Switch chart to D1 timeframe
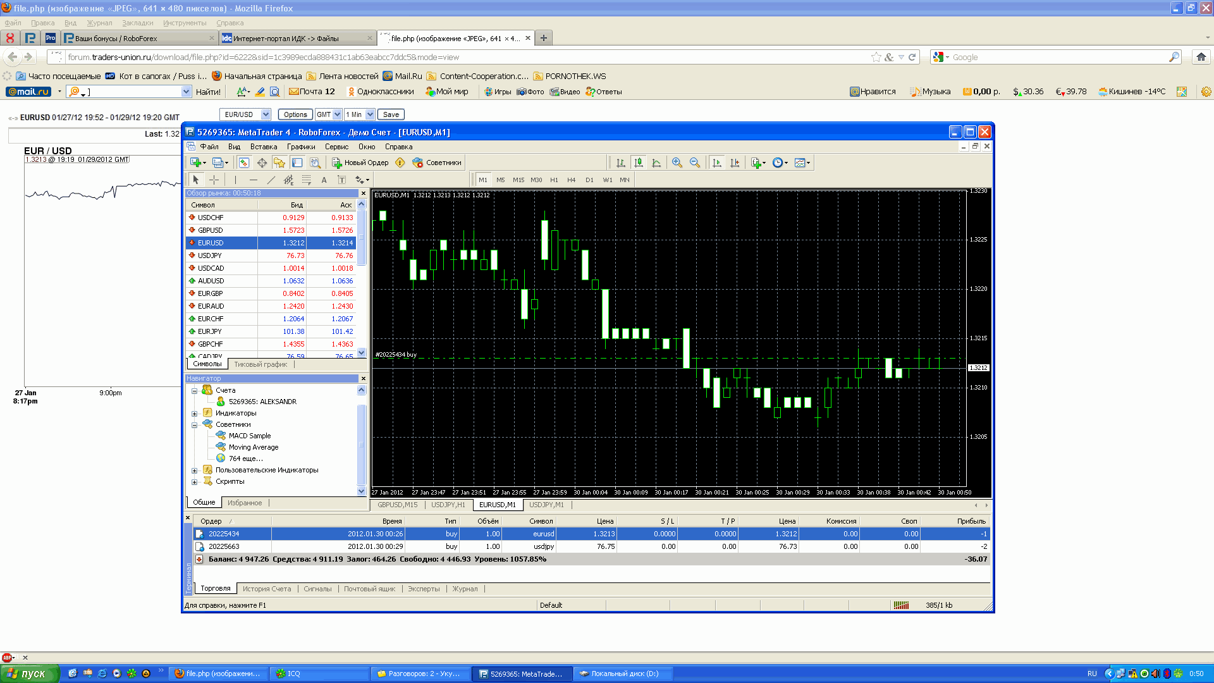Viewport: 1214px width, 683px height. click(589, 180)
